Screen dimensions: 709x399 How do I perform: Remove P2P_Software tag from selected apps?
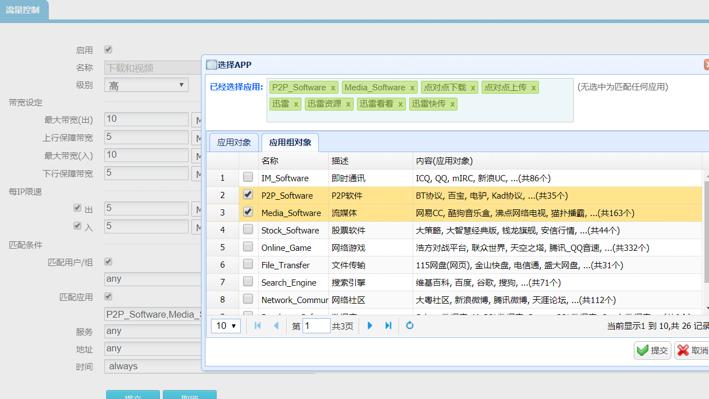coord(333,88)
